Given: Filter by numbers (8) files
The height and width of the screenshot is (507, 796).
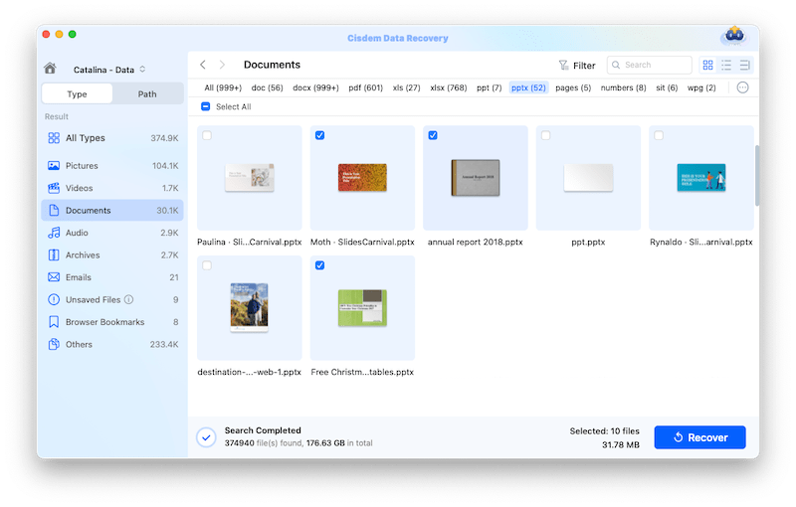Looking at the screenshot, I should (624, 87).
